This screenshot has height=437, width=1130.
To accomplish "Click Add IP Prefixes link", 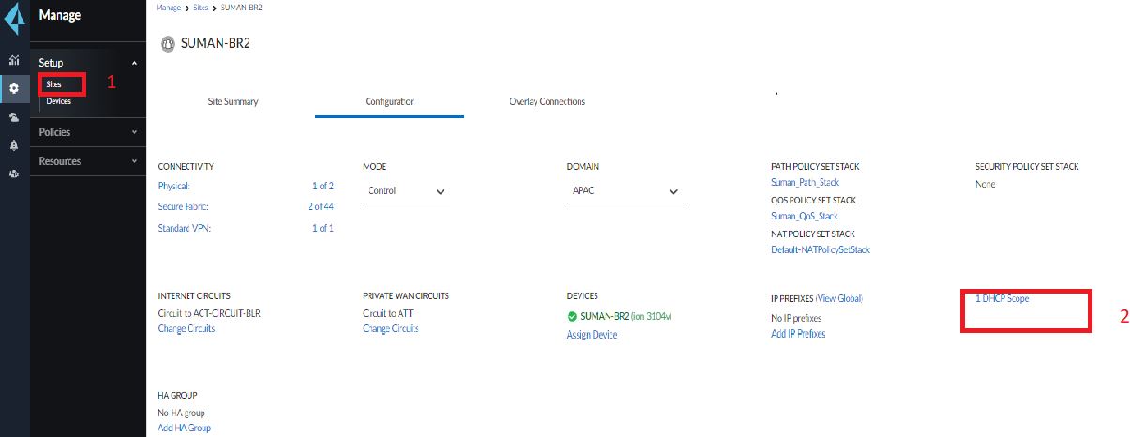I will tap(798, 334).
